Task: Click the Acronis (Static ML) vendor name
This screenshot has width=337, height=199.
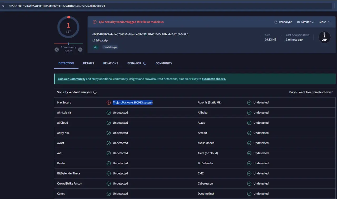Action: (210, 103)
